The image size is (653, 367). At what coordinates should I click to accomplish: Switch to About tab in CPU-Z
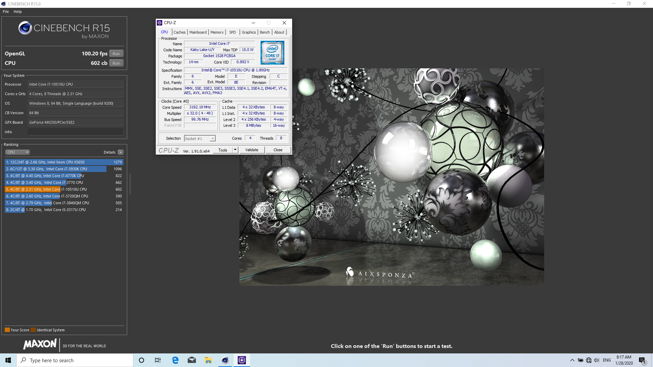point(279,32)
